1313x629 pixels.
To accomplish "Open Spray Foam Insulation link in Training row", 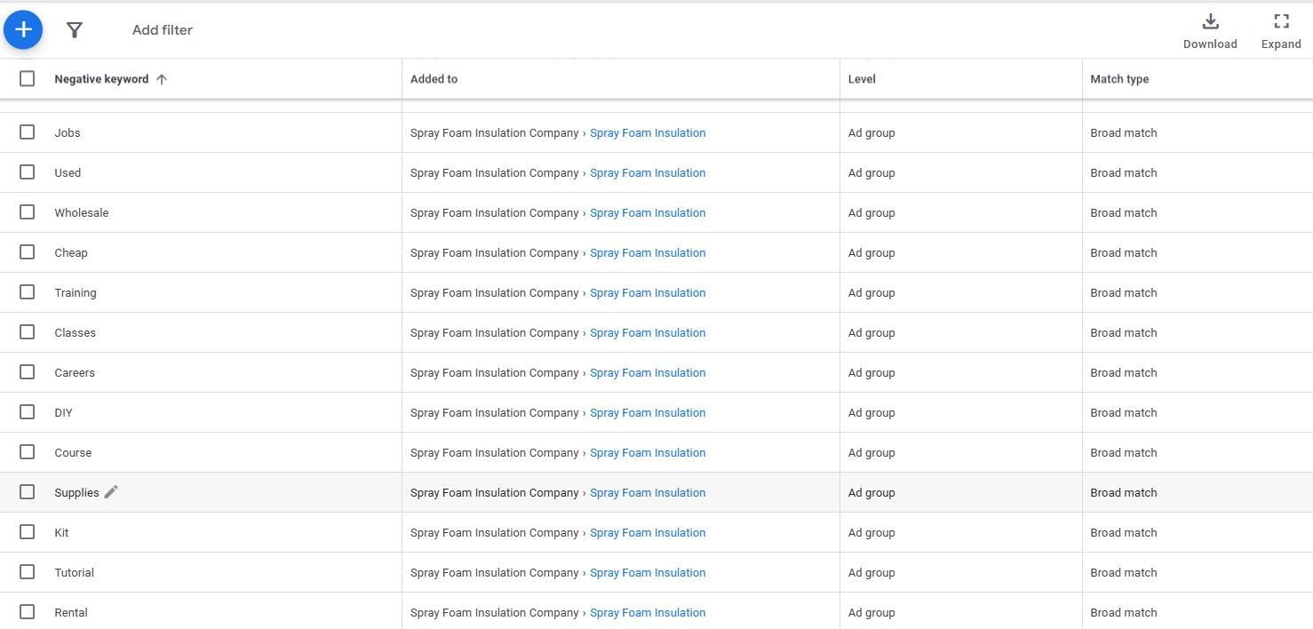I will point(648,293).
